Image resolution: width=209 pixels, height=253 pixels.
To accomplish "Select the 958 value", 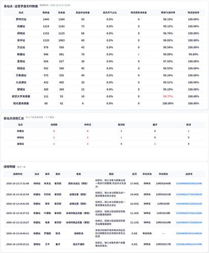I will pos(61,47).
